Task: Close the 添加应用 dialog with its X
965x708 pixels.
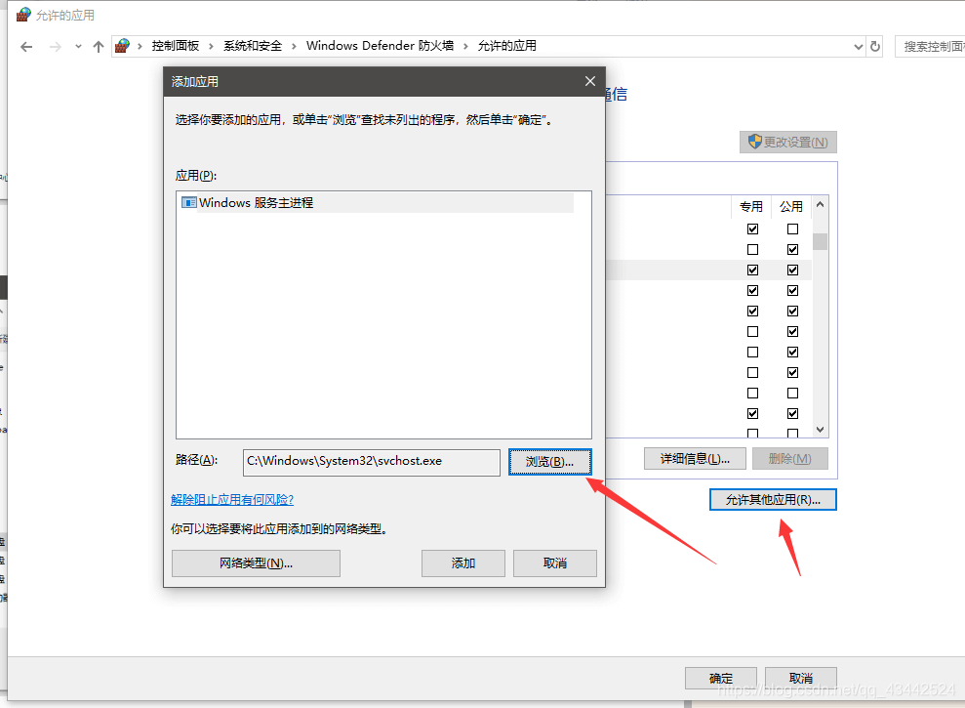Action: 589,81
